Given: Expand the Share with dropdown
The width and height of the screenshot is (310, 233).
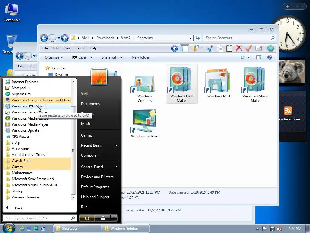Looking at the screenshot, I should (112, 57).
